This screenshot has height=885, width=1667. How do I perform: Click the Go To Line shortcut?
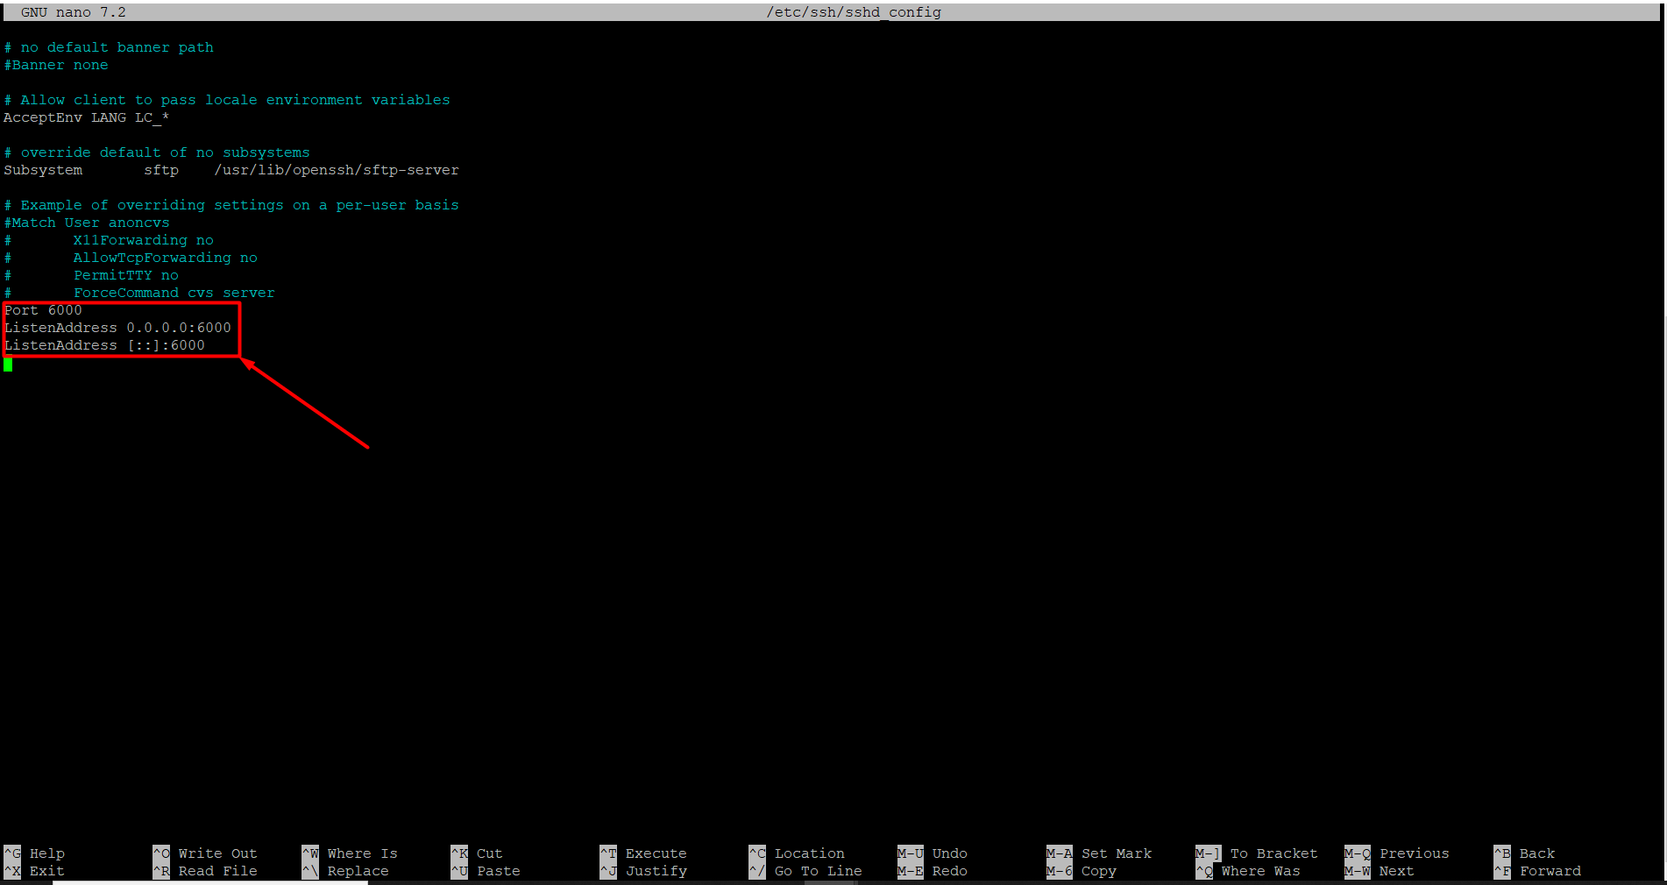[806, 871]
